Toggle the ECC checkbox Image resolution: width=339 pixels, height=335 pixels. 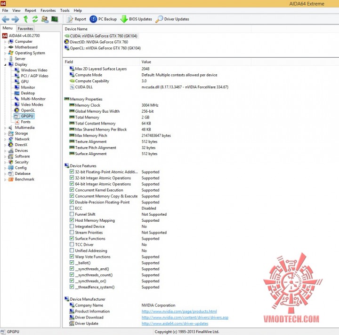(x=72, y=208)
